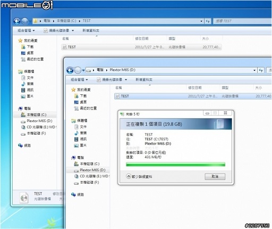Screen dimensions: 272x229
Task: Click Back arrow in Plextor M6S window
Action: pyautogui.click(x=70, y=70)
